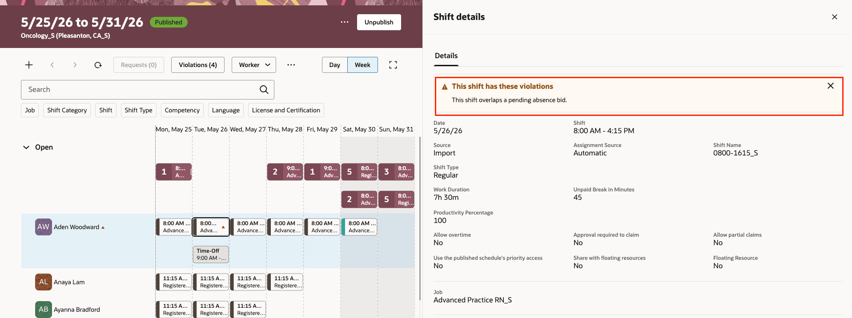The height and width of the screenshot is (318, 852).
Task: Open the Worker view dropdown
Action: [254, 65]
